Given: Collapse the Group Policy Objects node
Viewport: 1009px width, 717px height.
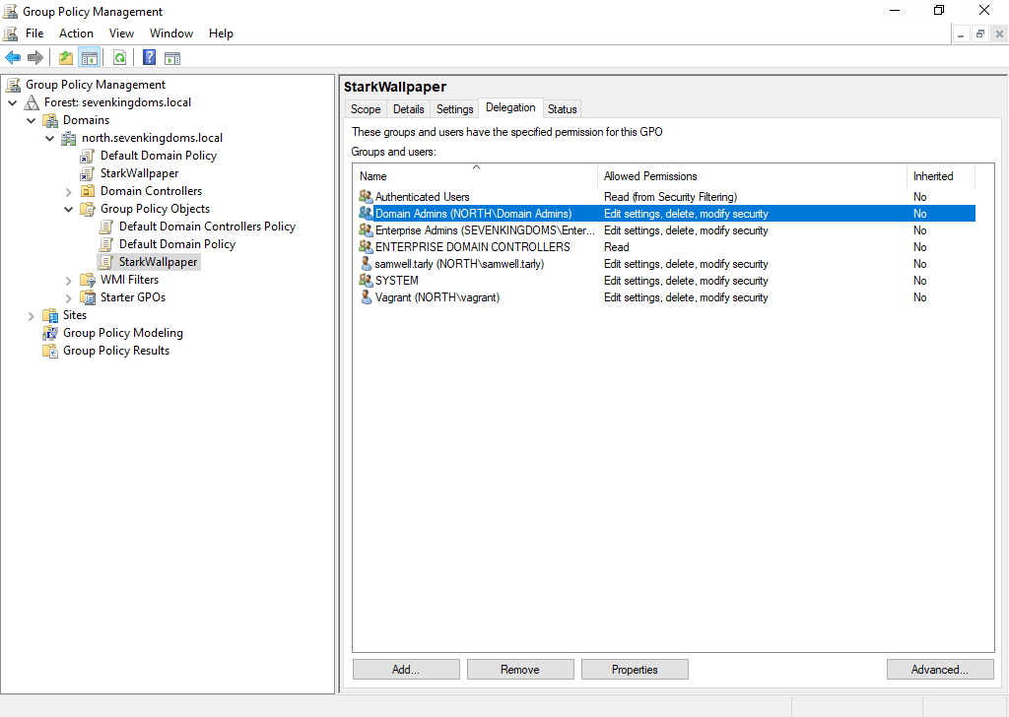Looking at the screenshot, I should (x=69, y=209).
